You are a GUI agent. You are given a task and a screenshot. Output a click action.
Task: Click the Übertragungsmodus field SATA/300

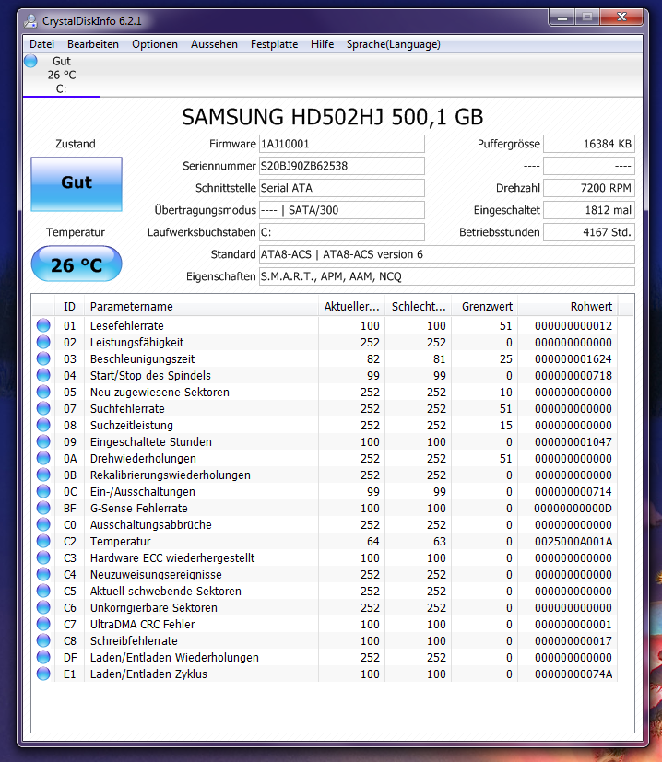point(341,210)
